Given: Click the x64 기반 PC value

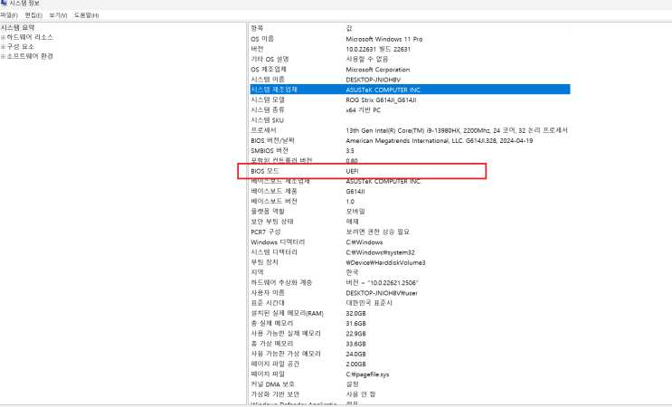Looking at the screenshot, I should 363,110.
